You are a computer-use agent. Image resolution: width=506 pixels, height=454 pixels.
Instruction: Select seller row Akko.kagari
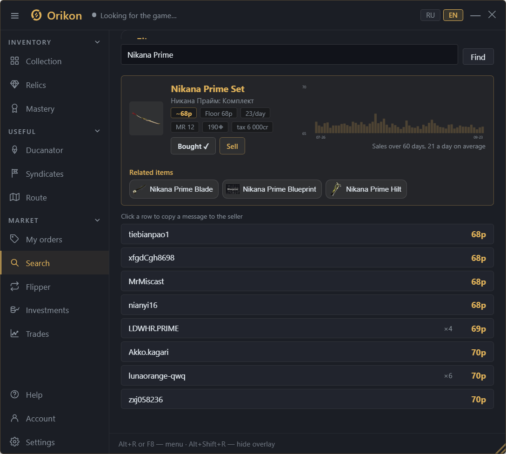(307, 352)
